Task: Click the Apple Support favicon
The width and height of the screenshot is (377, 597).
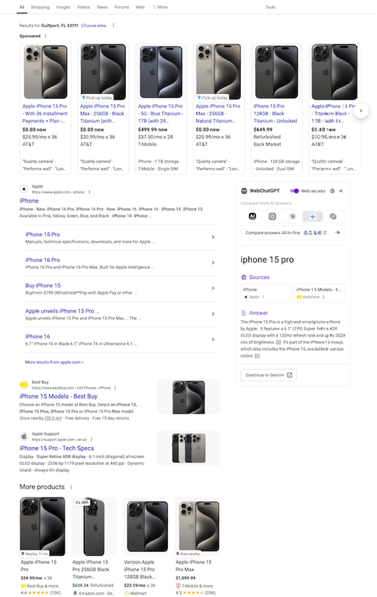Action: pyautogui.click(x=23, y=436)
